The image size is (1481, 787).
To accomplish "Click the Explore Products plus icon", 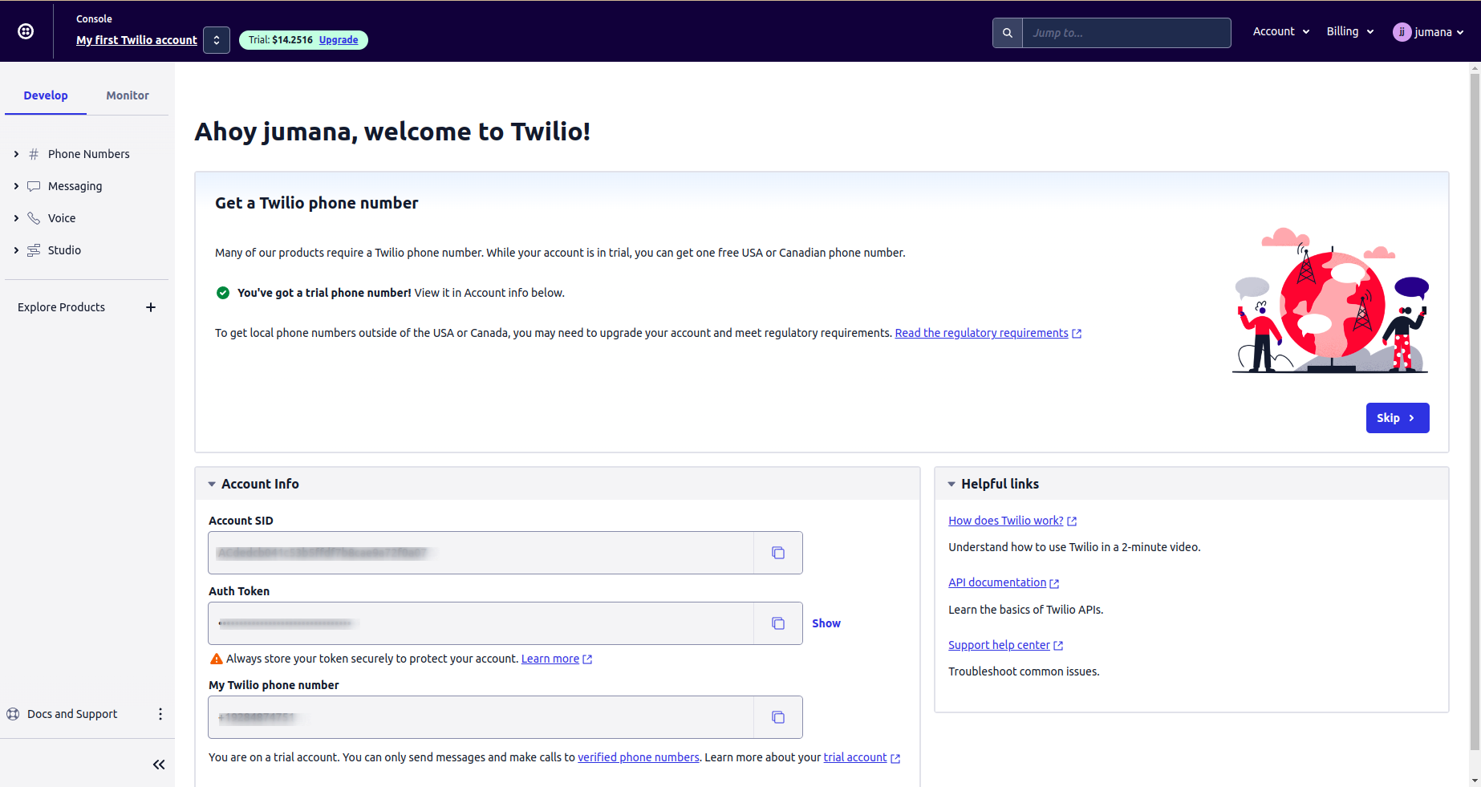I will pos(151,307).
